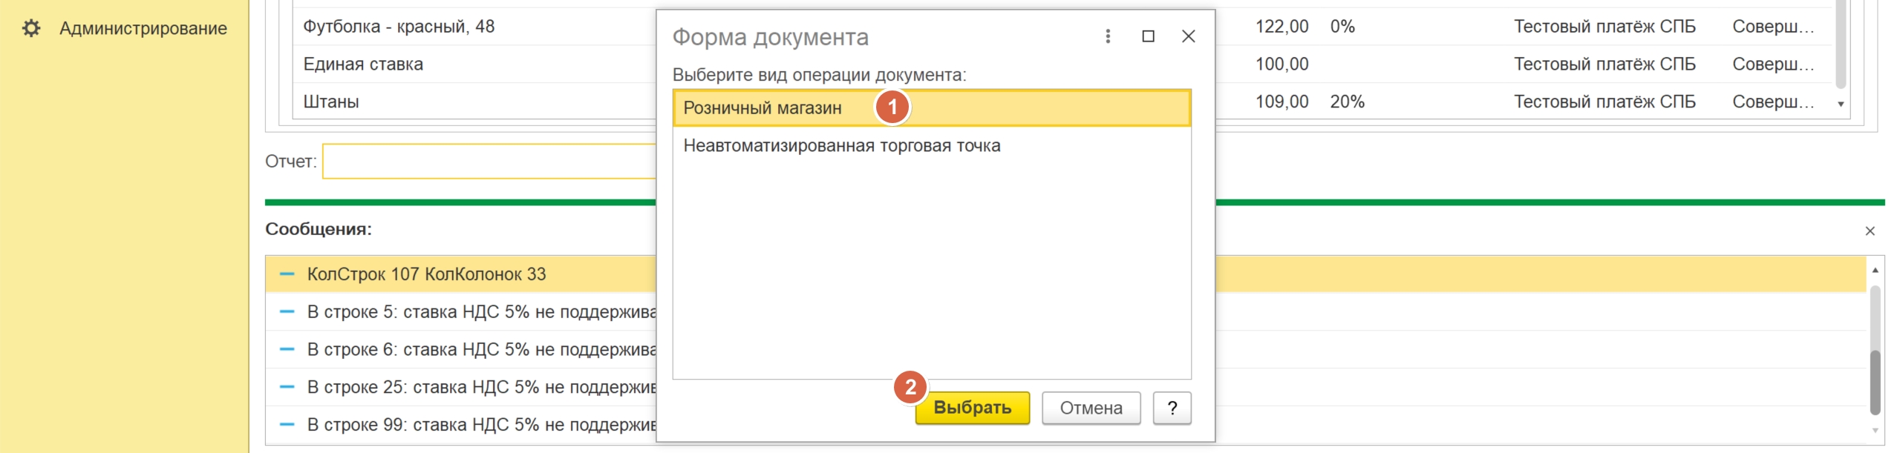1900x453 pixels.
Task: Select Неавтоматизированная торговая точка option
Action: coord(841,146)
